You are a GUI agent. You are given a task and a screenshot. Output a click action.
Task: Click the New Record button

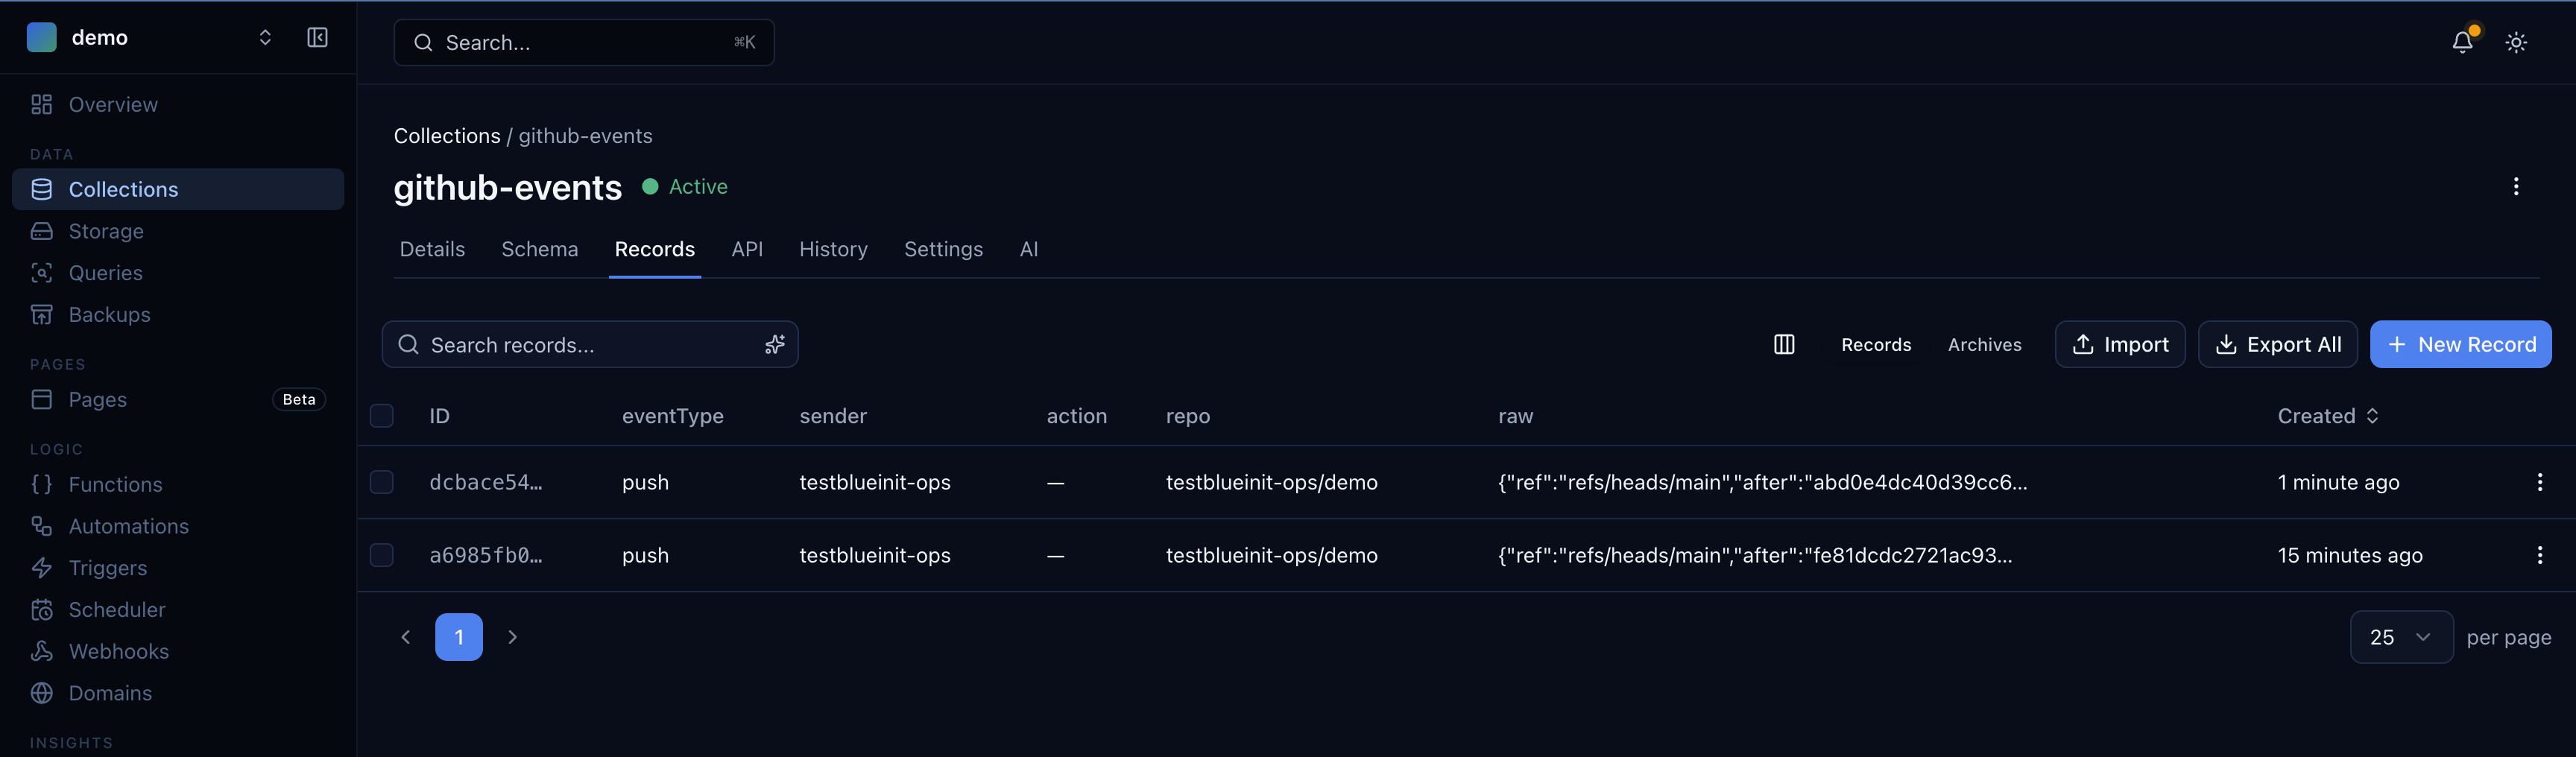[x=2461, y=344]
